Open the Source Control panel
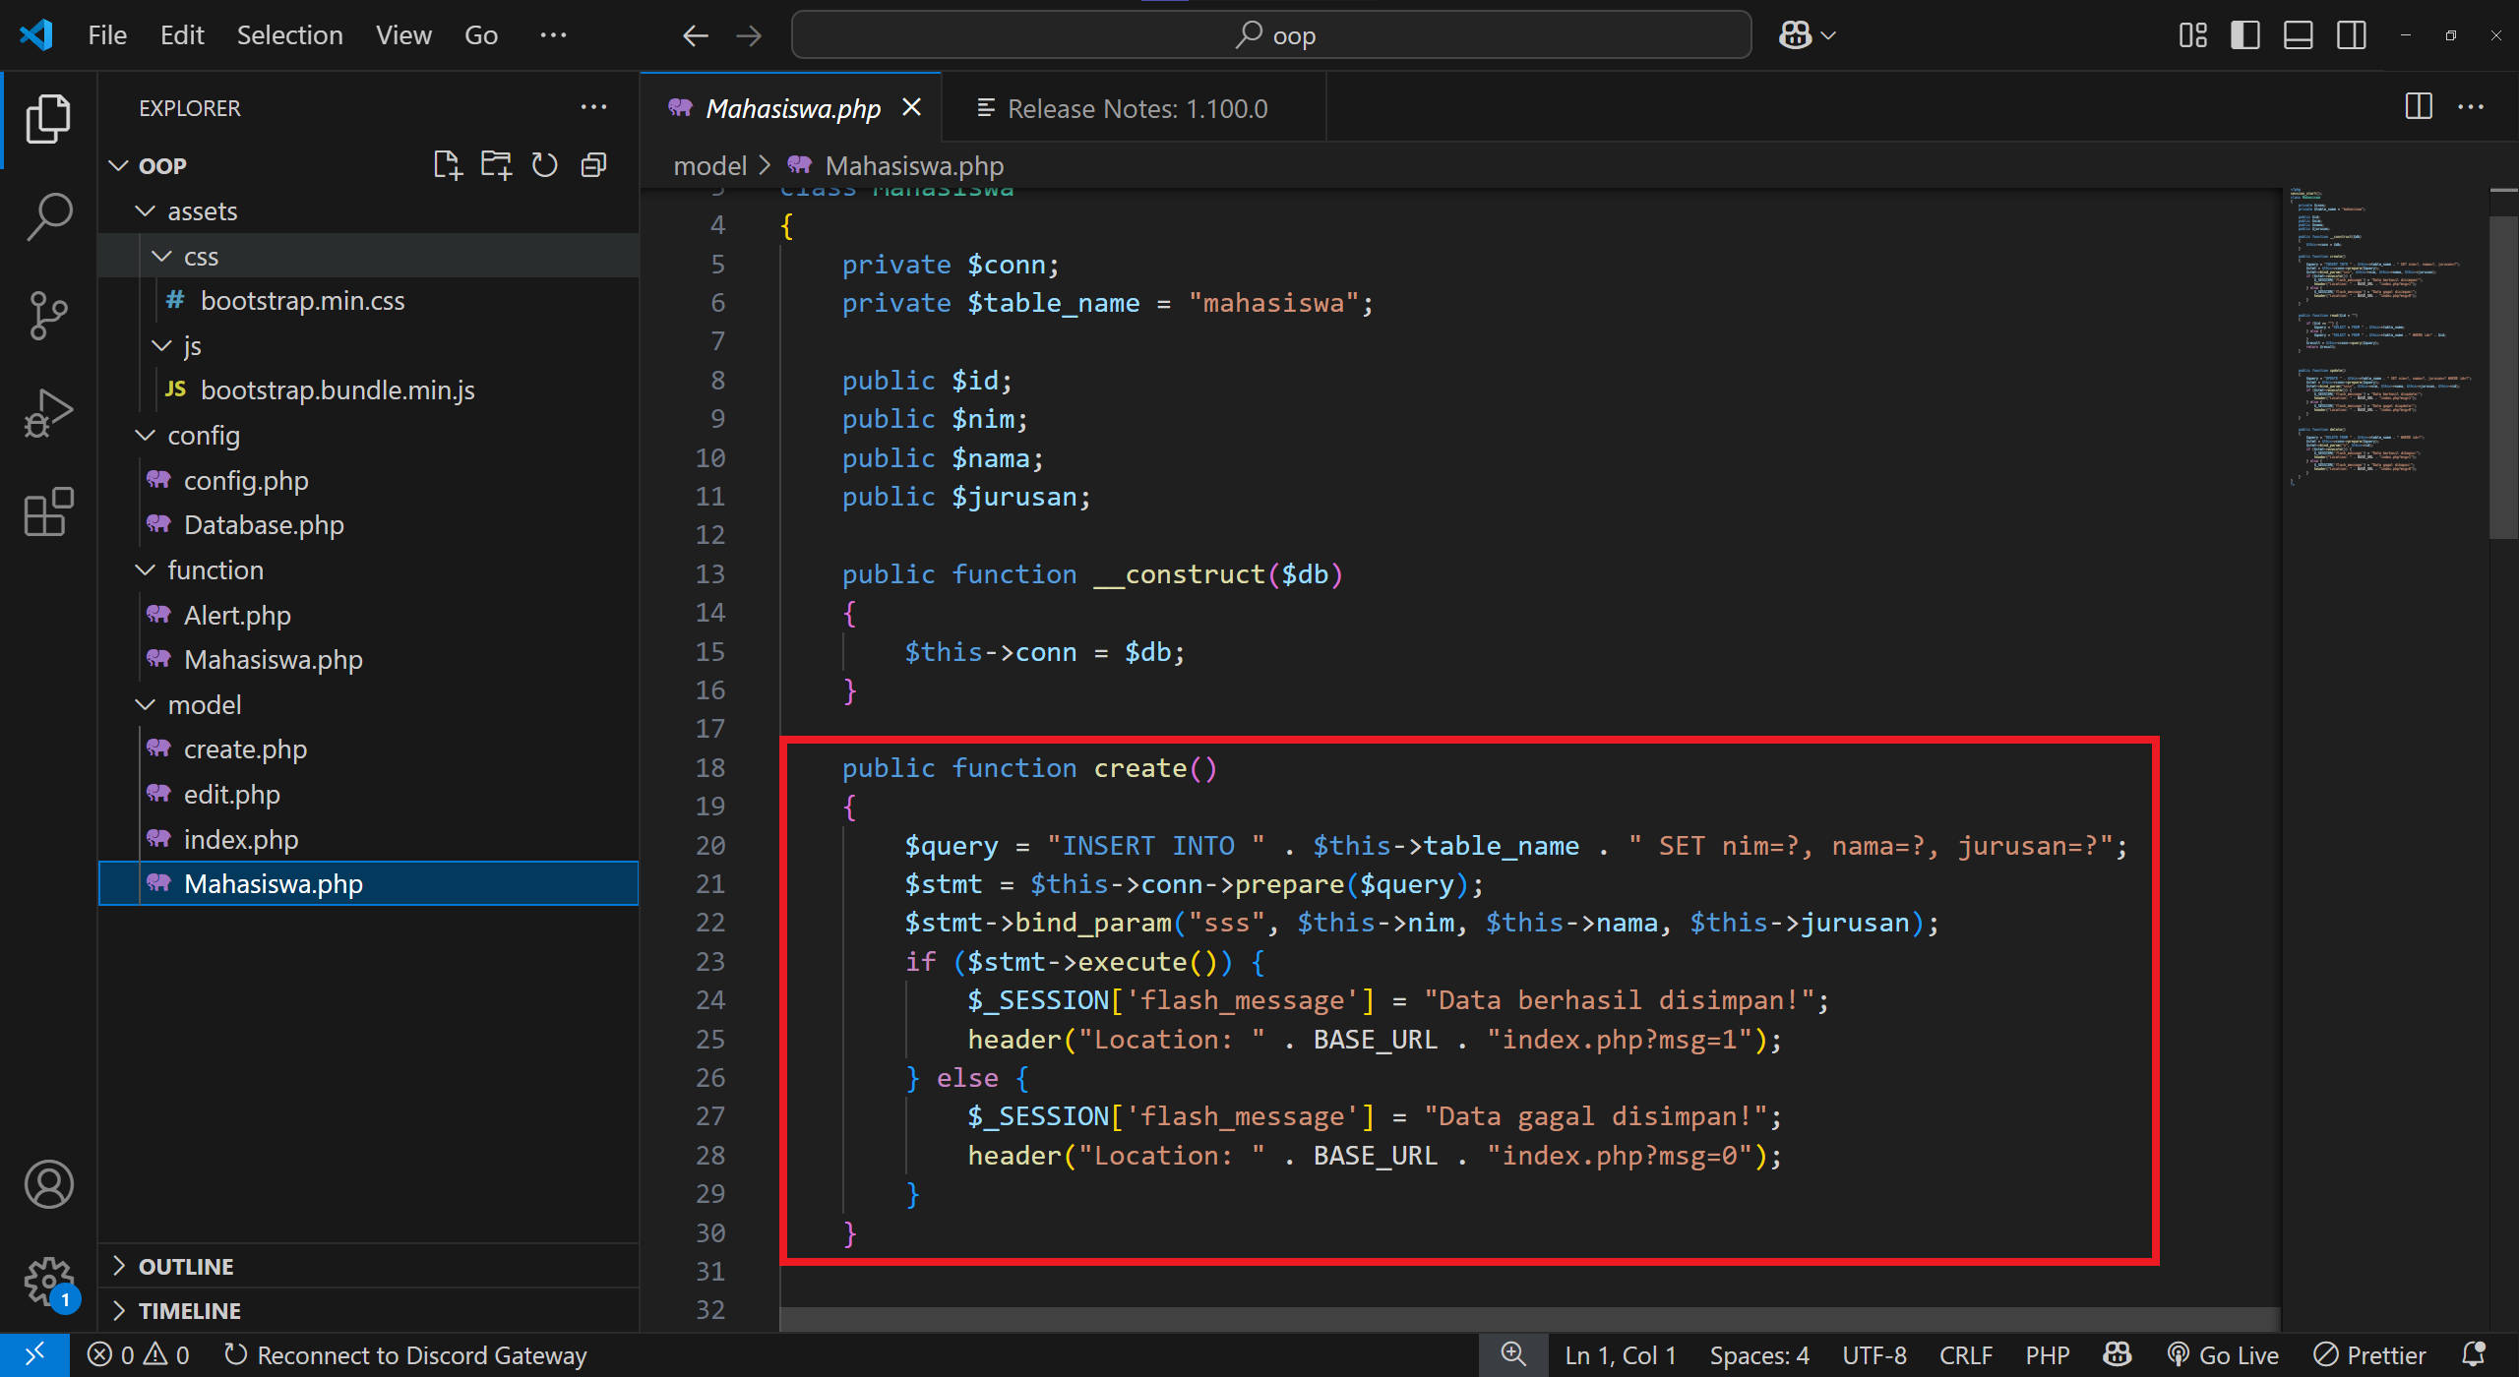2519x1377 pixels. 46,315
